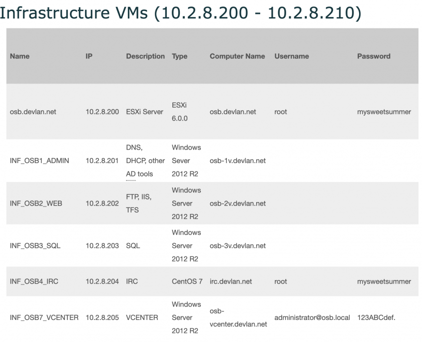This screenshot has width=422, height=342.
Task: Click the AD abbreviation with dotted underline
Action: pyautogui.click(x=131, y=174)
